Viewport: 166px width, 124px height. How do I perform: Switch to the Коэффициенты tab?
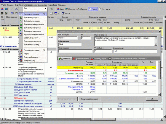[81, 59]
